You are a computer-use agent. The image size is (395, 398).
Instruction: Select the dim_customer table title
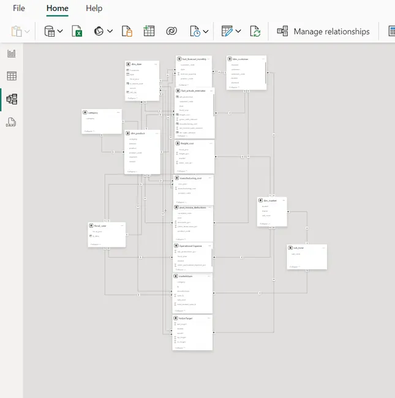(x=241, y=59)
